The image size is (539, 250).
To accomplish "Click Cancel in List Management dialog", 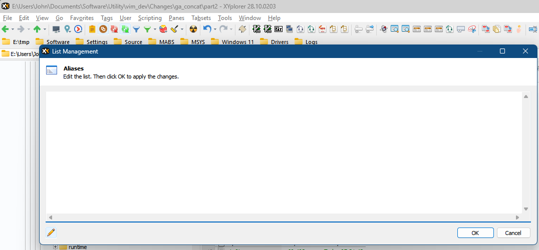I will point(513,233).
